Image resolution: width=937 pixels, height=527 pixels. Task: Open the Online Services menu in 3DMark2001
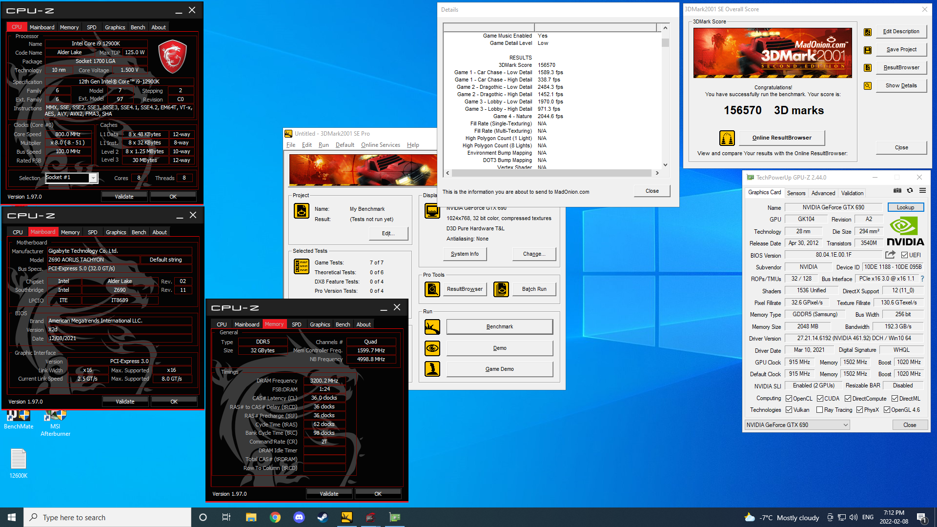380,145
